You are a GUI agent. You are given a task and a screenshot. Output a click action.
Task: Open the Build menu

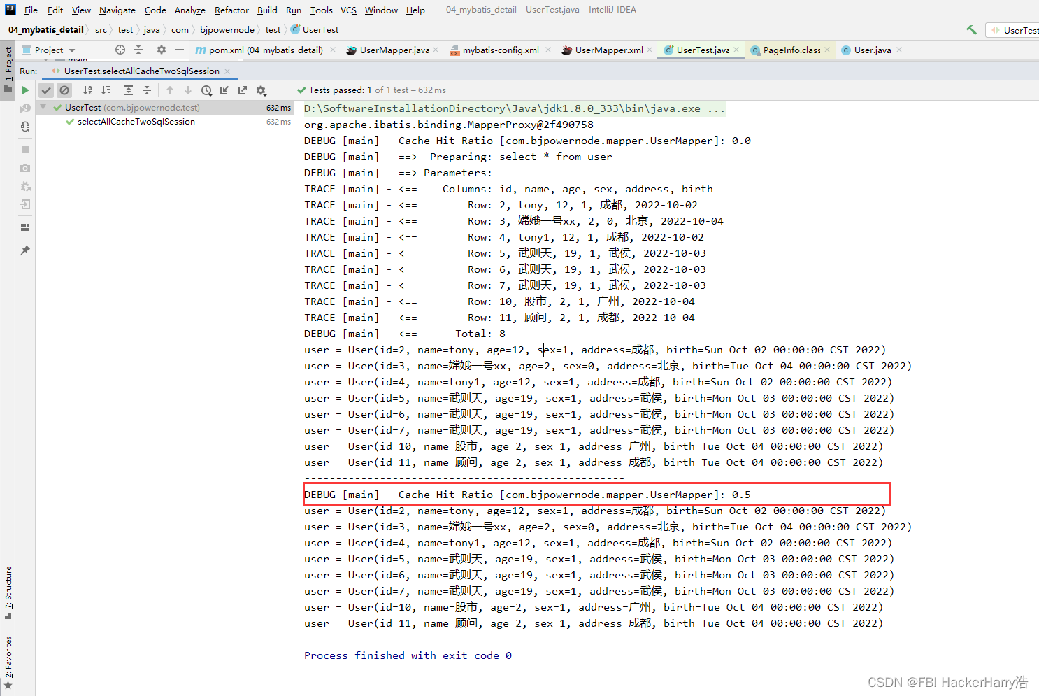(267, 10)
